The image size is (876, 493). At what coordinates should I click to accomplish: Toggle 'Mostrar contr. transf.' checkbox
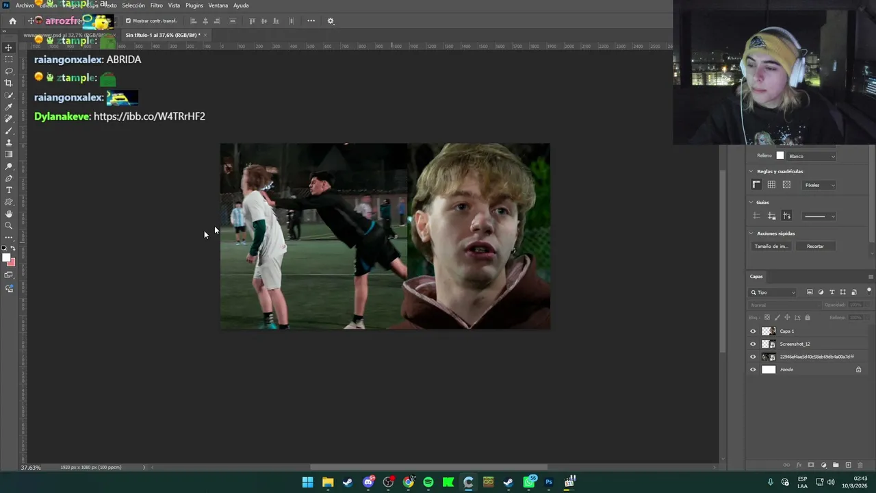pos(128,21)
